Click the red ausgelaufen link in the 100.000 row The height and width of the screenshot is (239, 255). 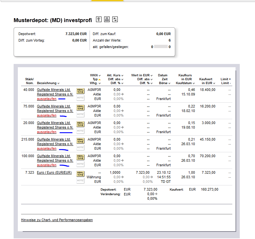coord(47,165)
